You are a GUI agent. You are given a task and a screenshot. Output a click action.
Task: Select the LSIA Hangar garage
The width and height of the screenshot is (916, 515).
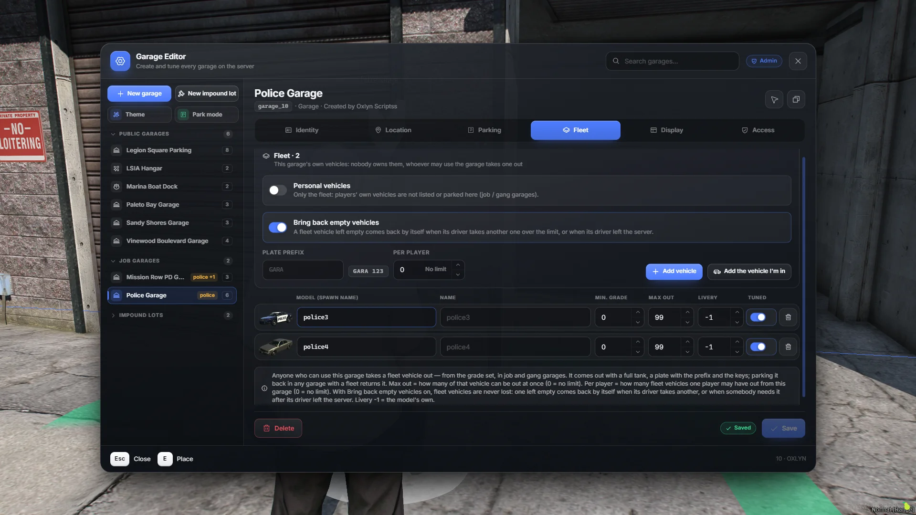[x=172, y=168]
